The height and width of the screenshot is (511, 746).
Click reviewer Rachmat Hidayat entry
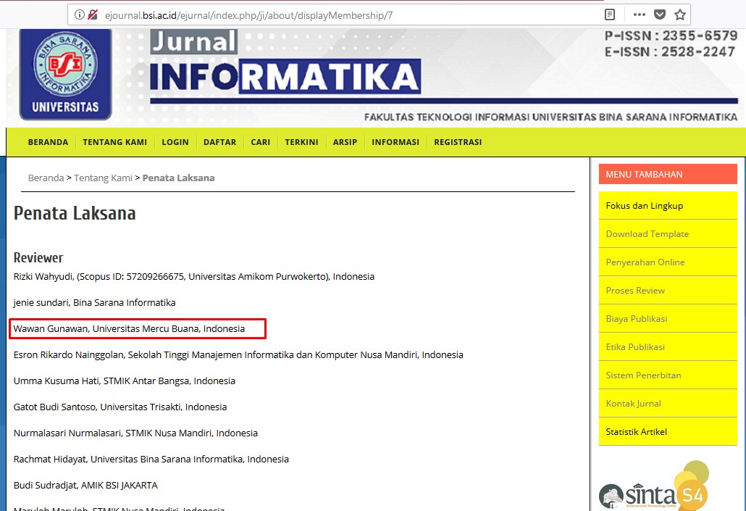point(151,459)
